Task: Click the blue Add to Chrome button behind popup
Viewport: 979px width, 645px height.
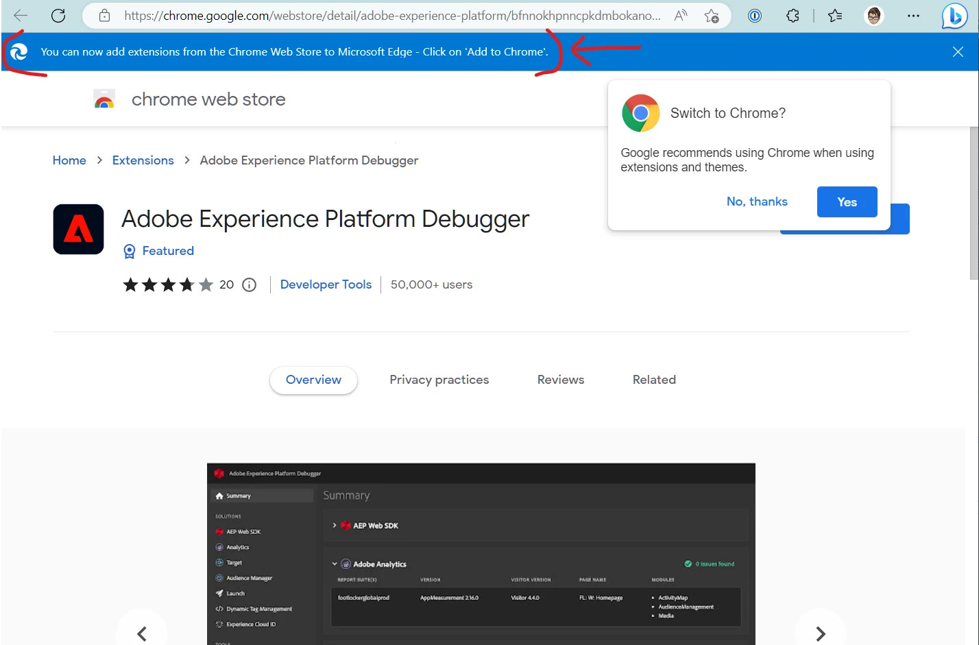Action: click(x=899, y=219)
